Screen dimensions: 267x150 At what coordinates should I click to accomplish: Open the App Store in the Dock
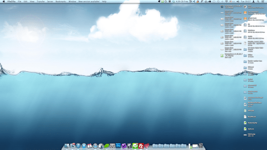pyautogui.click(x=84, y=146)
